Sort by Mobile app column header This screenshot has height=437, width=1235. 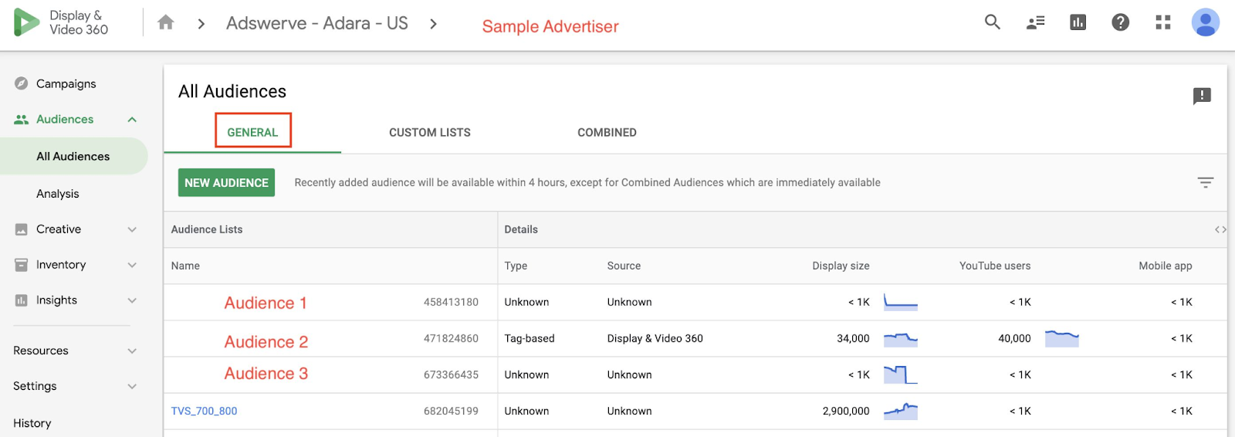1166,266
